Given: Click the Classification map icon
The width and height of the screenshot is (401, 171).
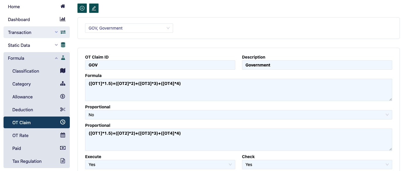Looking at the screenshot, I should tap(63, 71).
